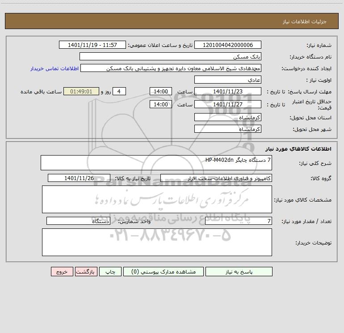
Task: Click the شرح کلی نیاز label
Action: [x=315, y=163]
